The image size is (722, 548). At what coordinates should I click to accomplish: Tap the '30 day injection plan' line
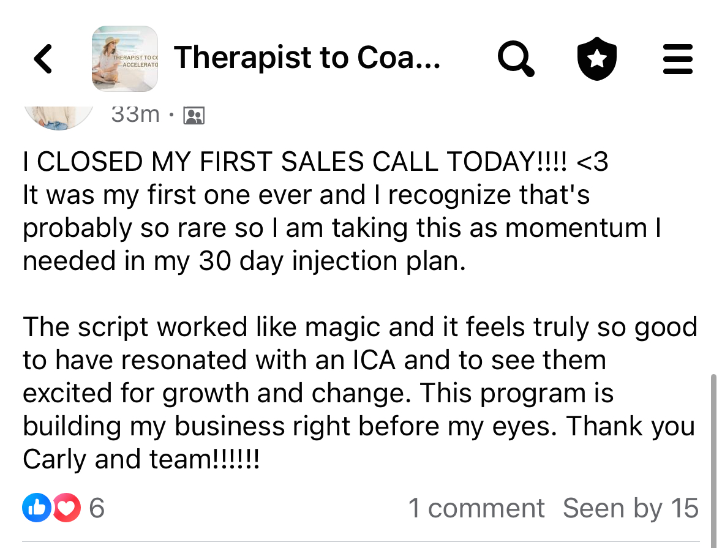(244, 261)
